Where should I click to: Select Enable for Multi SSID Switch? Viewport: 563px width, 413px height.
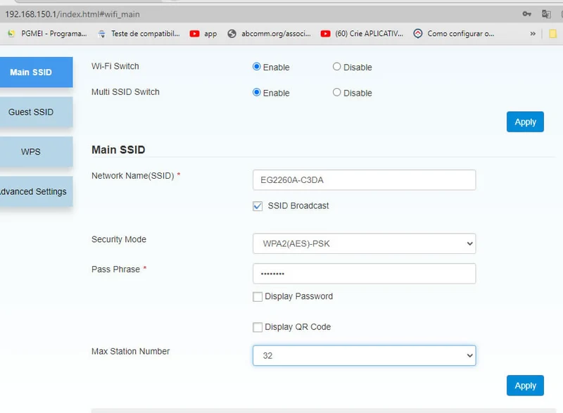pos(256,93)
